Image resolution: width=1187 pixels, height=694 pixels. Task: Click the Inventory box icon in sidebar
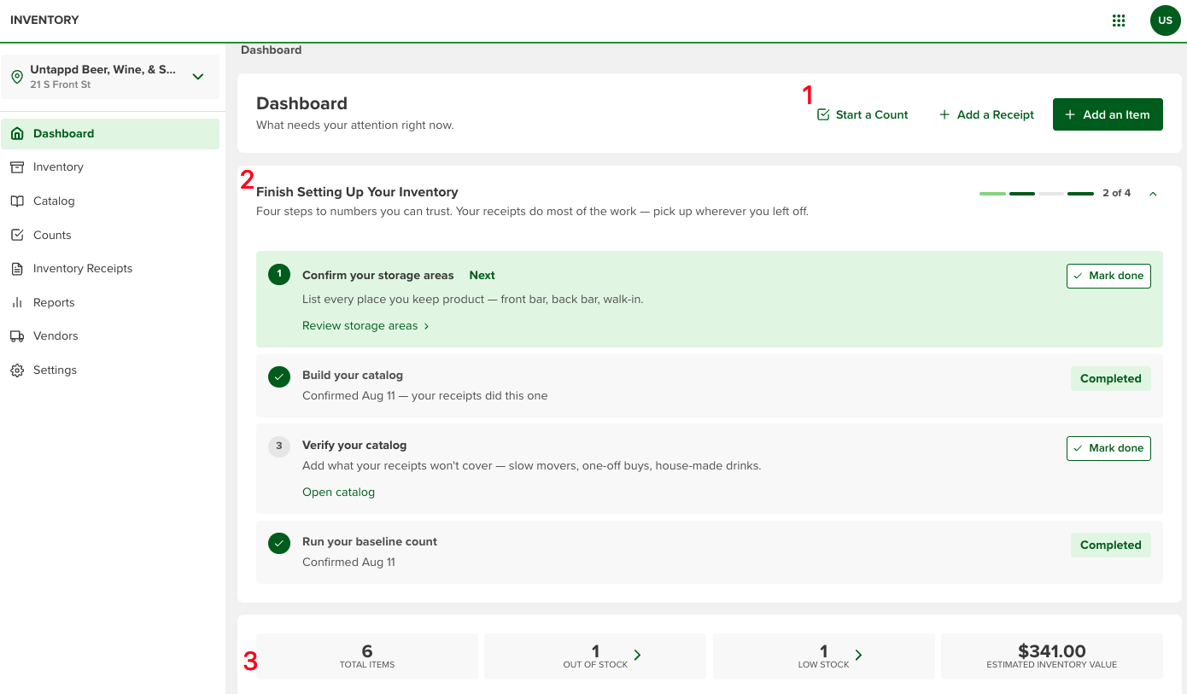pyautogui.click(x=17, y=167)
